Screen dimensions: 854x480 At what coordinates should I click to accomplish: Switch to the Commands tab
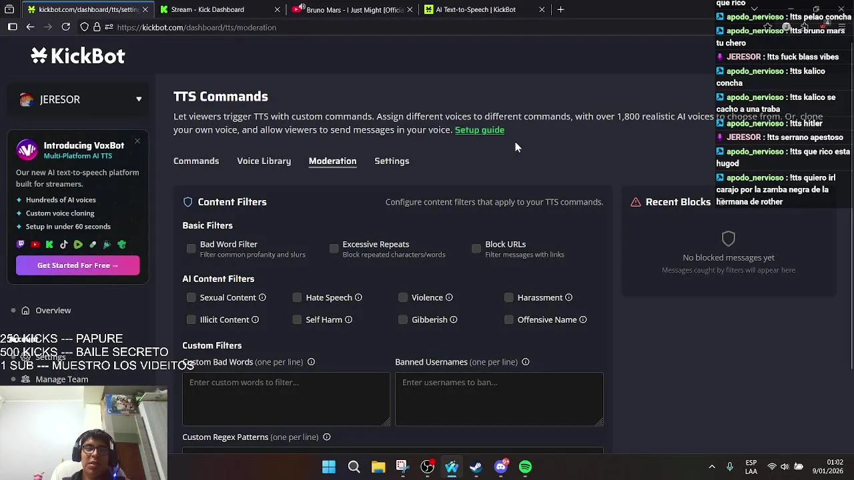click(196, 161)
